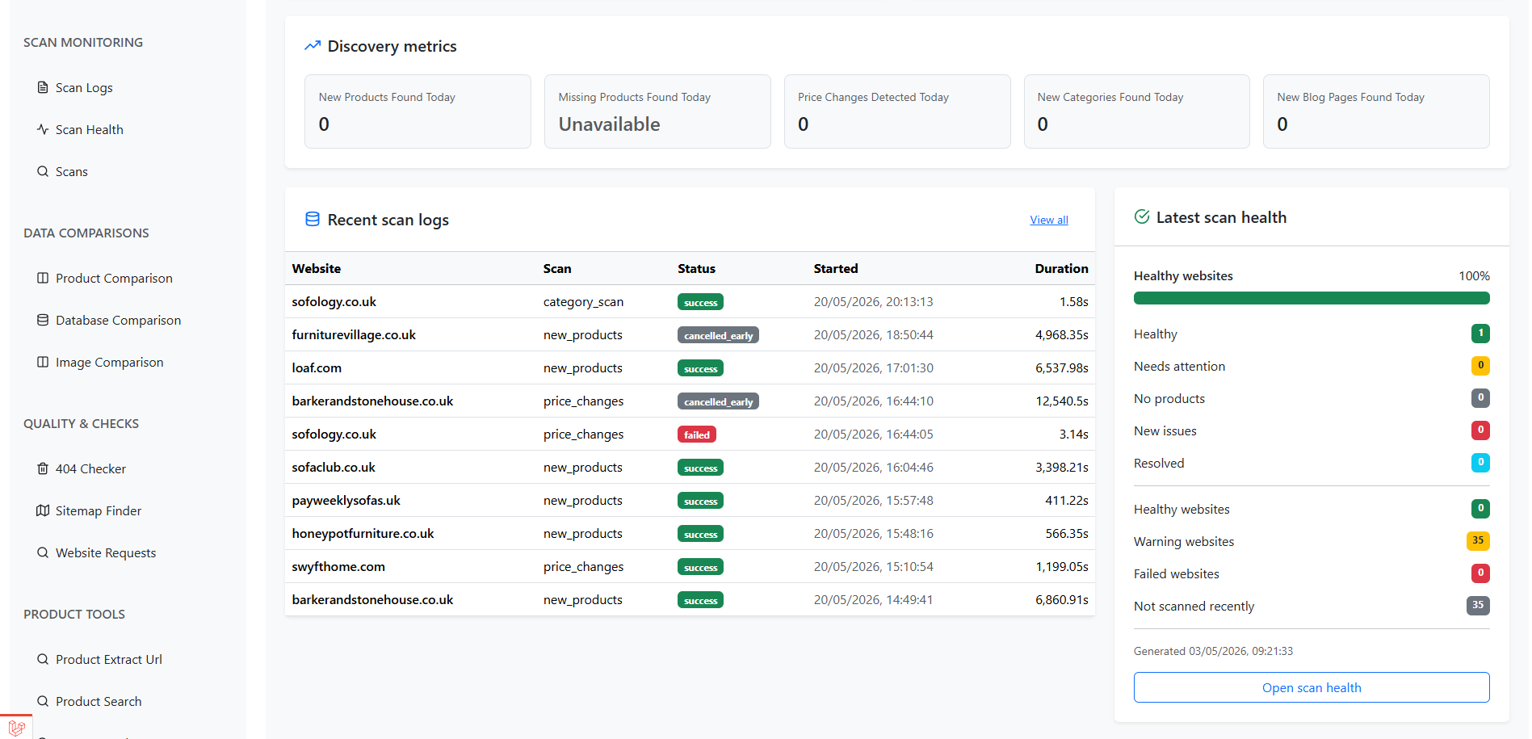The width and height of the screenshot is (1532, 739).
Task: Open Image Comparison in sidebar
Action: 109,362
